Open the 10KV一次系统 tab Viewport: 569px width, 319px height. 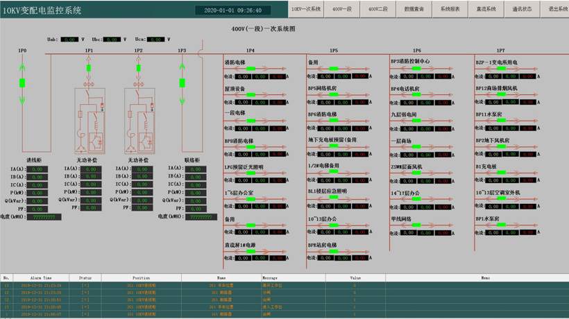(x=306, y=10)
